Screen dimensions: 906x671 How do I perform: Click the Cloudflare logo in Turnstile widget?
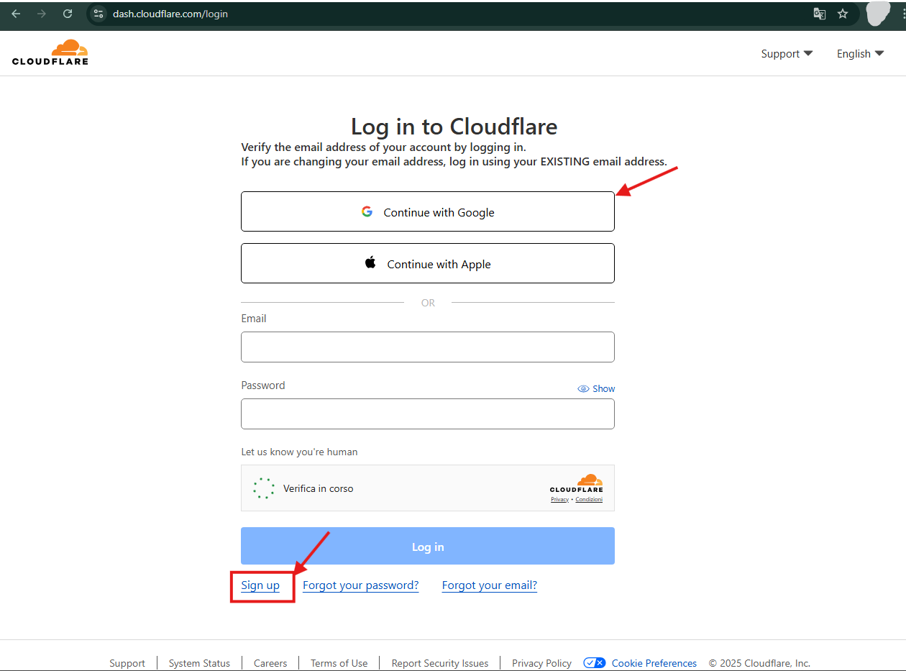click(577, 483)
